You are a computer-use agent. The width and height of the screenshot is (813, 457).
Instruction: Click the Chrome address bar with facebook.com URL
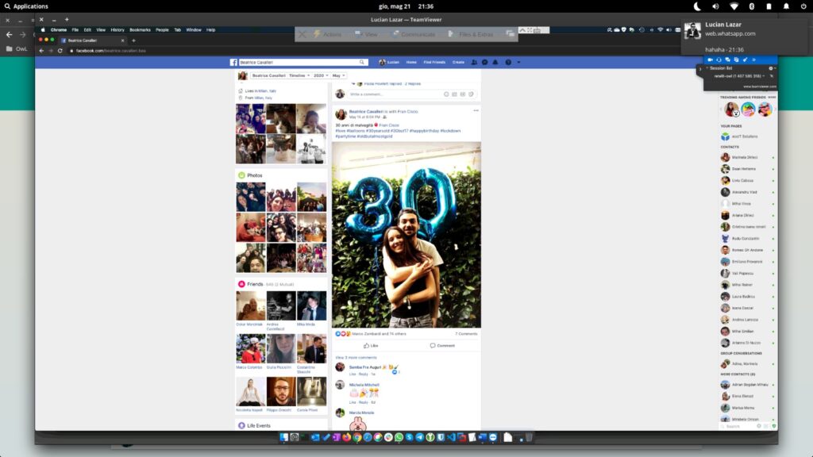click(x=111, y=51)
